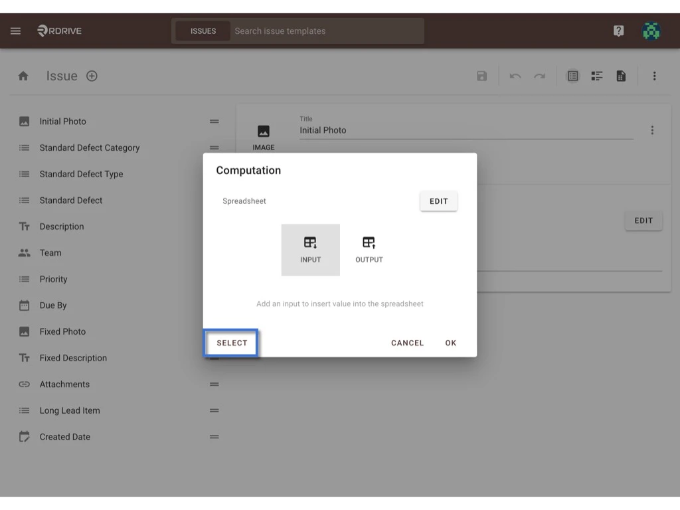
Task: Click drag handle beside Long Lead Item
Action: tap(214, 410)
